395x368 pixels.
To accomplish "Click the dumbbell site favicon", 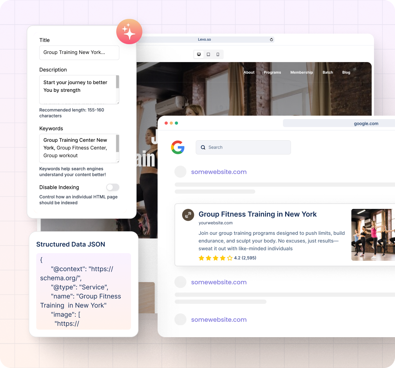I will (x=188, y=215).
